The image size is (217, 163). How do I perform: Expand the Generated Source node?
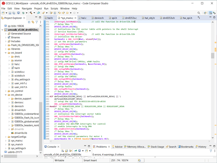coord(6,34)
